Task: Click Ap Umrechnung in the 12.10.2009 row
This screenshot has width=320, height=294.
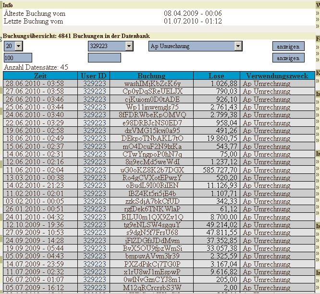Action: (267, 225)
